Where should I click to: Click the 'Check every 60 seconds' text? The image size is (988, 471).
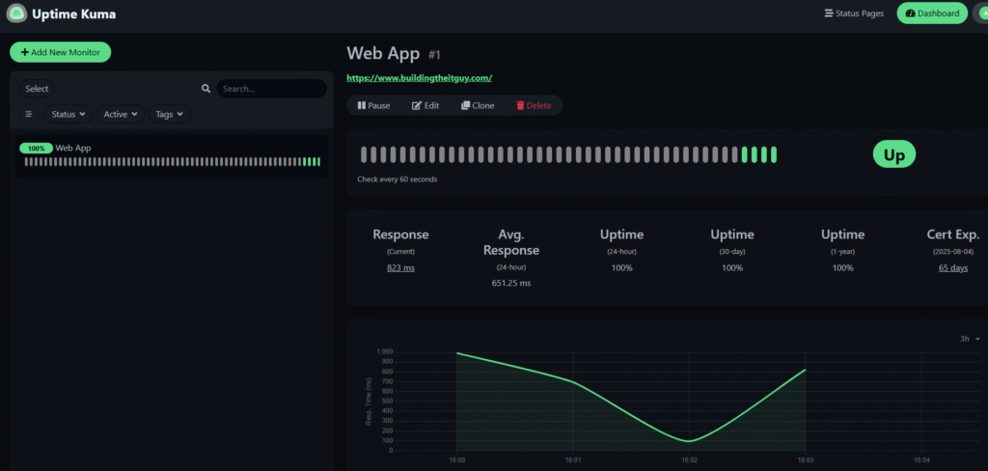point(397,180)
